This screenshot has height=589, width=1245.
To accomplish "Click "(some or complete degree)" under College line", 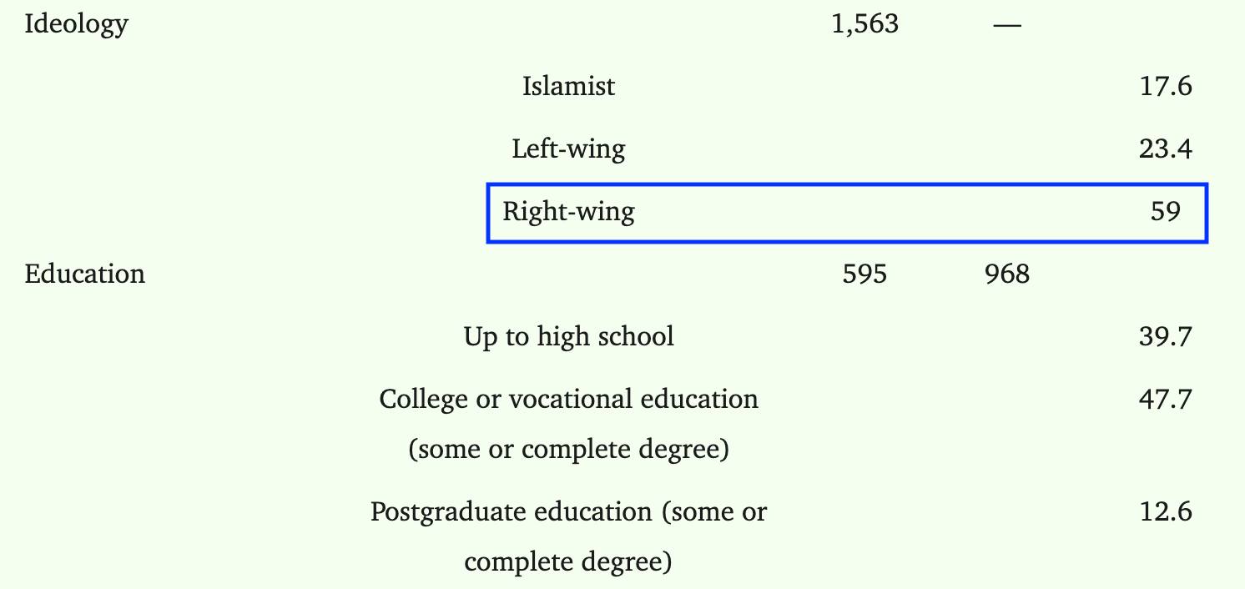I will coord(568,450).
